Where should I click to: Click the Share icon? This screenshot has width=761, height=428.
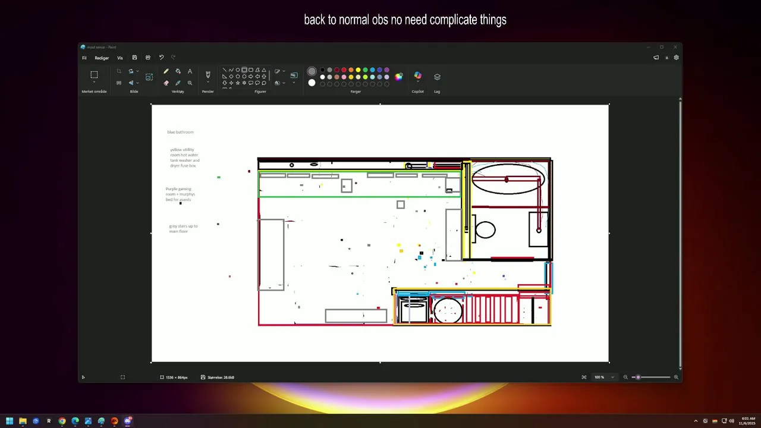click(x=147, y=58)
